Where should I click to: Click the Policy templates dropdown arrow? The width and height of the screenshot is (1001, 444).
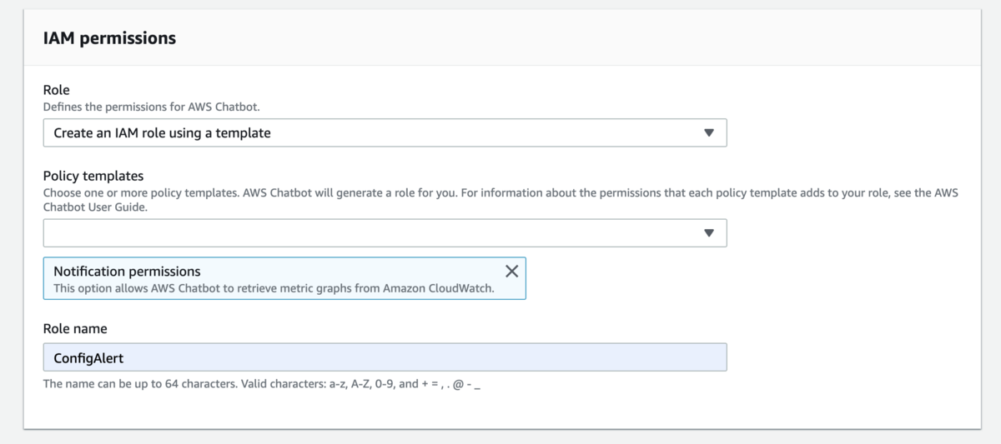[x=709, y=233]
